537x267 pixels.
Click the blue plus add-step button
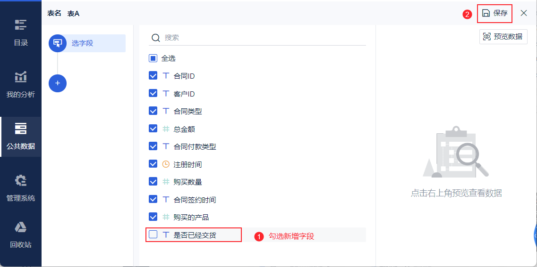[58, 83]
